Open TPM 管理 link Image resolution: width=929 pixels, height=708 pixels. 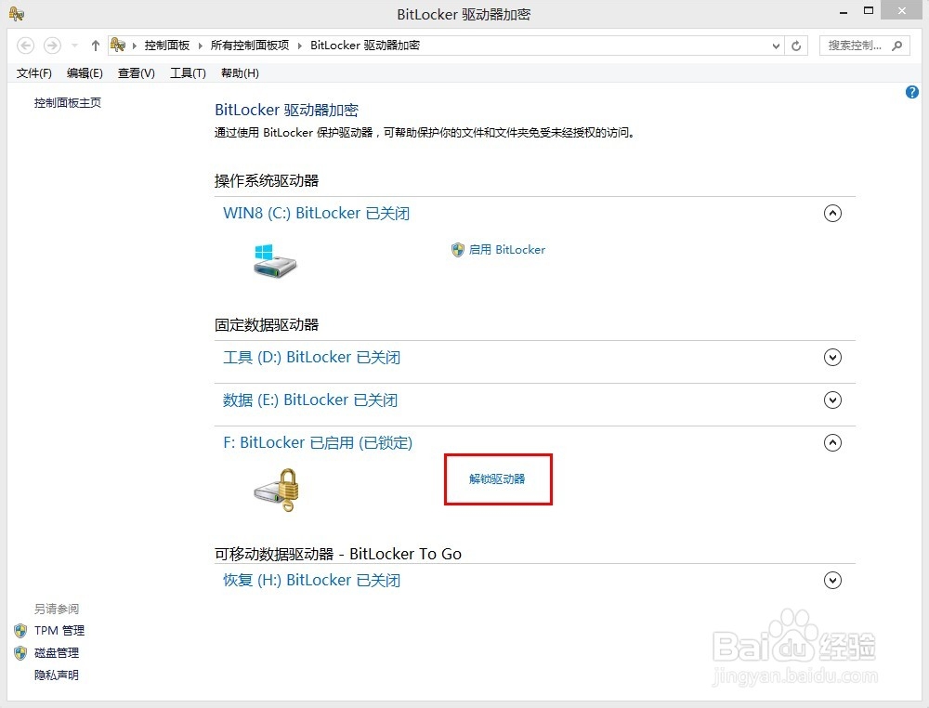[x=59, y=630]
